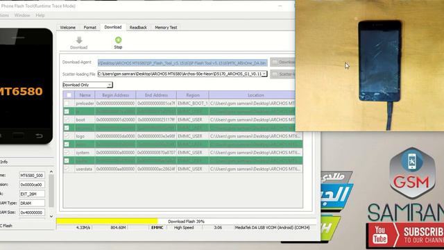Expand the Scatter-loading File path dropdown arrow

(x=264, y=74)
